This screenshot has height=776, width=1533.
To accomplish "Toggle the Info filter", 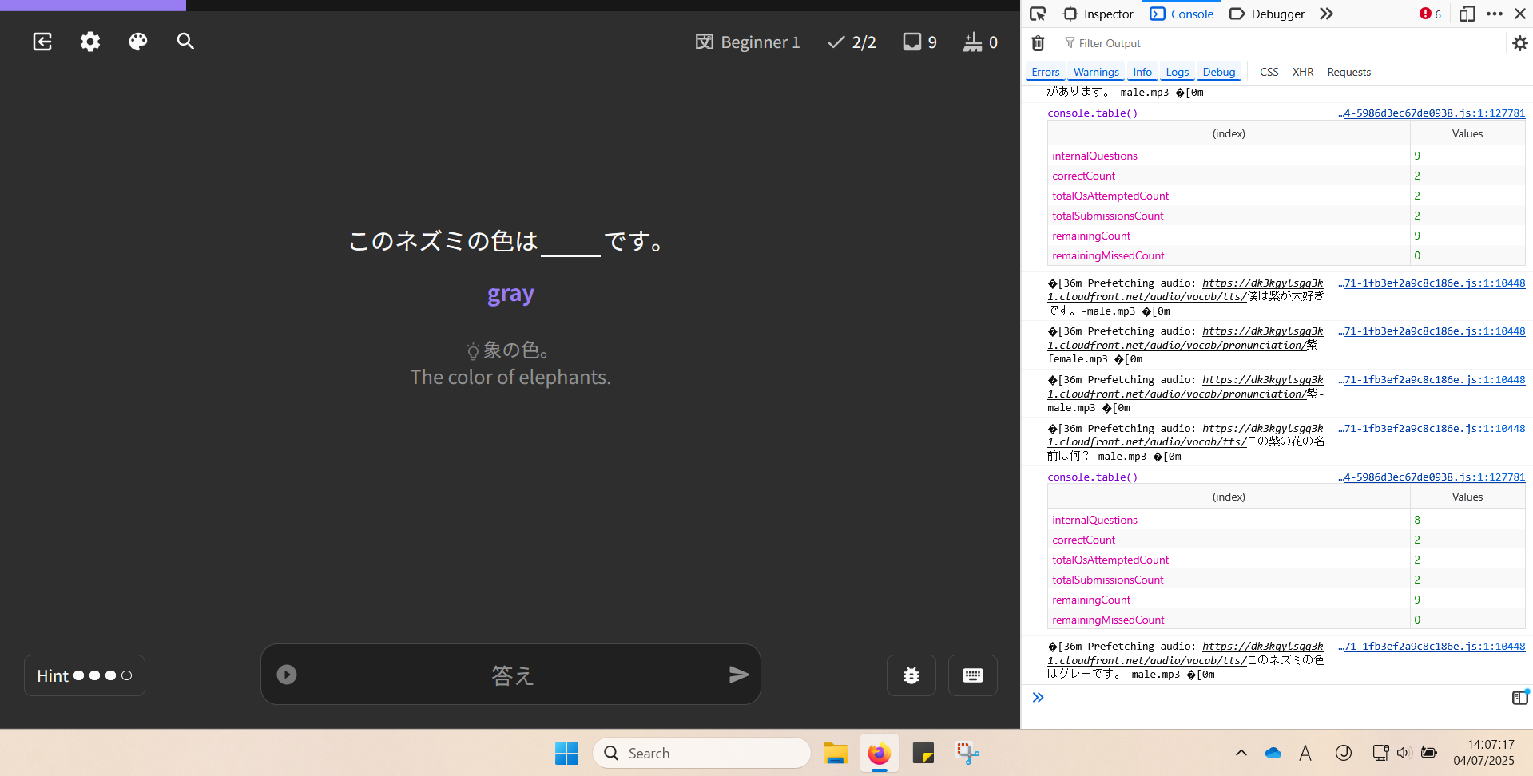I will pyautogui.click(x=1142, y=72).
